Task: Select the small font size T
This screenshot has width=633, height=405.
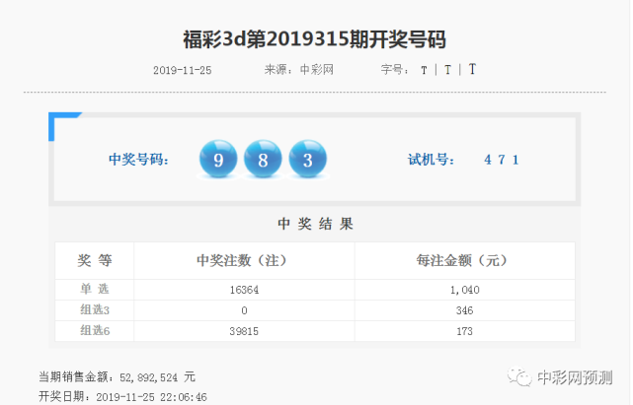Action: (x=424, y=71)
